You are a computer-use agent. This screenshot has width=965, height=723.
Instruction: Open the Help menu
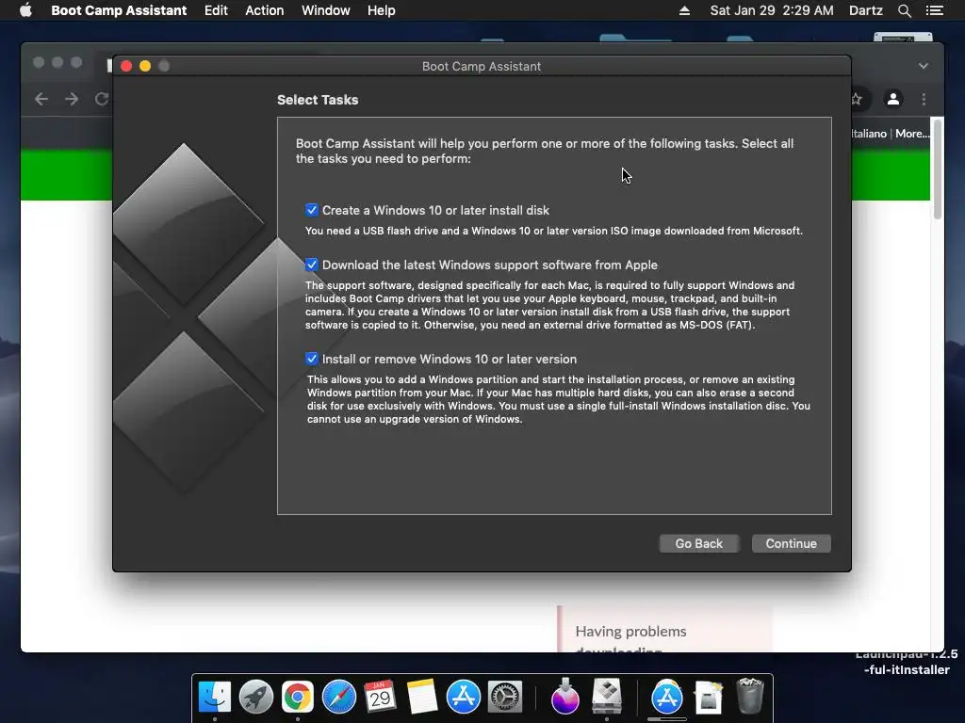pyautogui.click(x=382, y=10)
